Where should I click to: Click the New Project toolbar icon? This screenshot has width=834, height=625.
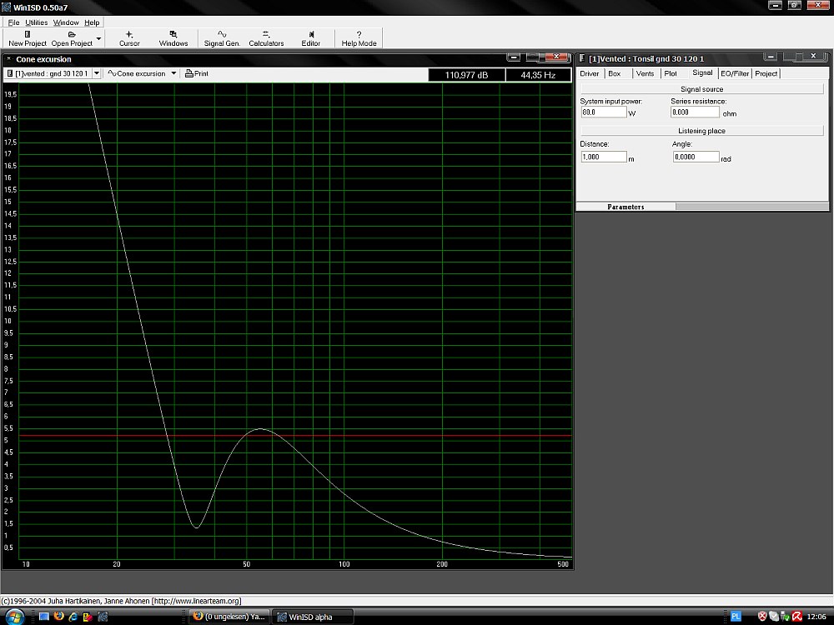tap(28, 37)
